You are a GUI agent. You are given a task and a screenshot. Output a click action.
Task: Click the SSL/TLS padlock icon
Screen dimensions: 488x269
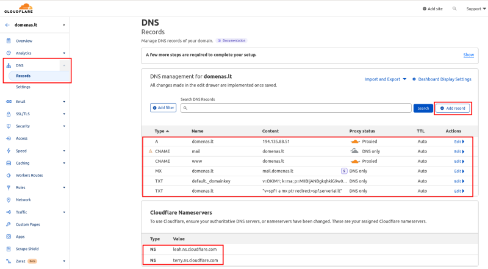9,114
